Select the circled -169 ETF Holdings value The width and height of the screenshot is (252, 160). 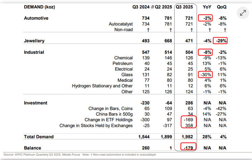tap(187, 120)
